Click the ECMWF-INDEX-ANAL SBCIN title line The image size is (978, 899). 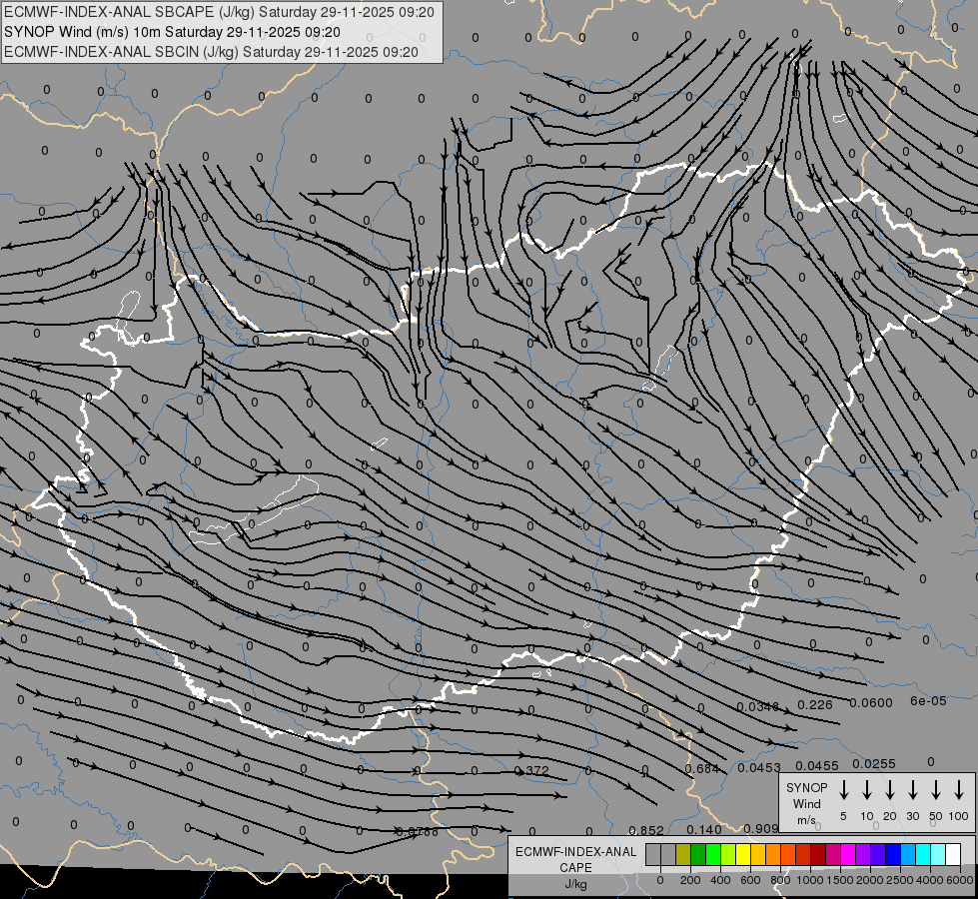coord(211,52)
